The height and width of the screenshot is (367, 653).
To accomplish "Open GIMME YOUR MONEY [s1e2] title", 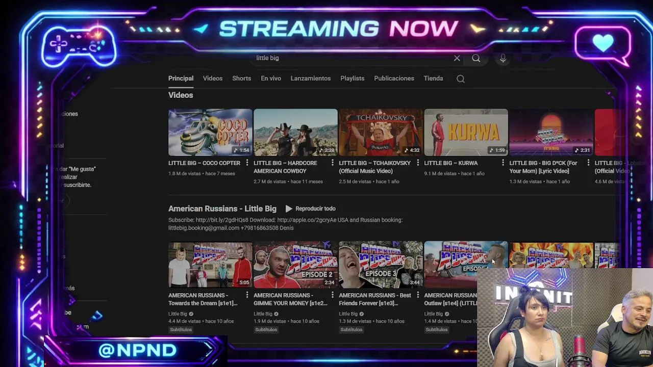I will (290, 299).
